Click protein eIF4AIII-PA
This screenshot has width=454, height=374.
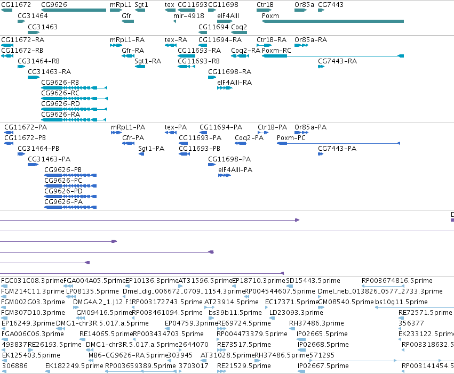click(x=235, y=170)
